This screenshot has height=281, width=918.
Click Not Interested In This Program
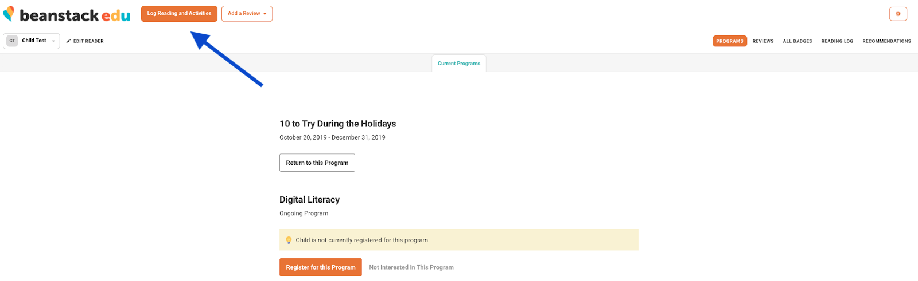[x=411, y=267]
